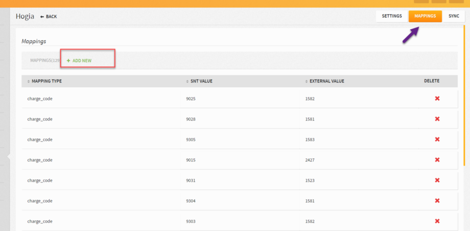Sort by SNT Value column
Screen dimensions: 470x231
199,81
